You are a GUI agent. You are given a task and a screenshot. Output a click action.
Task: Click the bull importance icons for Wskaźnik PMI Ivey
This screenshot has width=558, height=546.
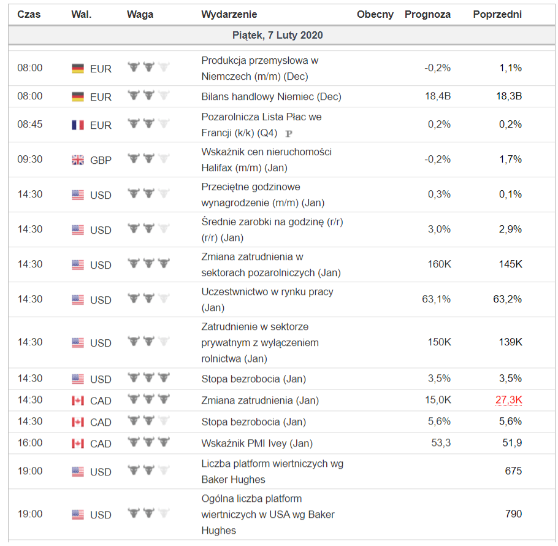pos(148,442)
